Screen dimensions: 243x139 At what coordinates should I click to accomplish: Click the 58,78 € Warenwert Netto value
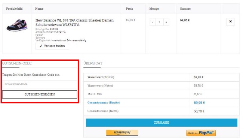(x=199, y=85)
